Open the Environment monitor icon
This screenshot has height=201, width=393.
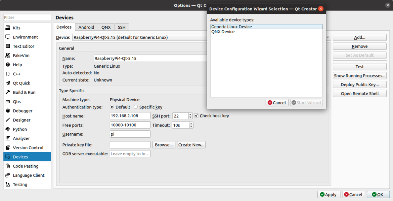click(x=8, y=37)
